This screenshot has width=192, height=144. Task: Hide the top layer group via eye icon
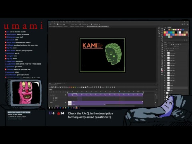point(165,51)
